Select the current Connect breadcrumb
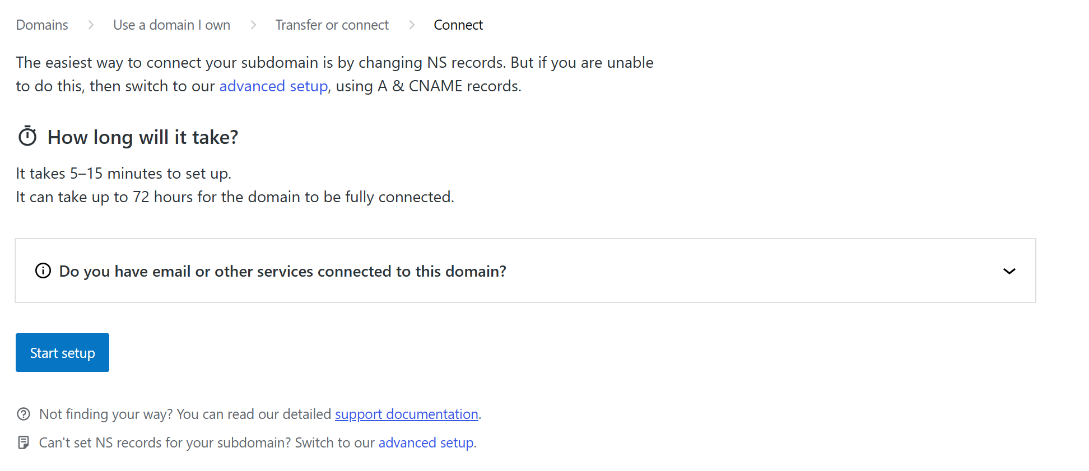This screenshot has height=471, width=1089. coord(458,25)
